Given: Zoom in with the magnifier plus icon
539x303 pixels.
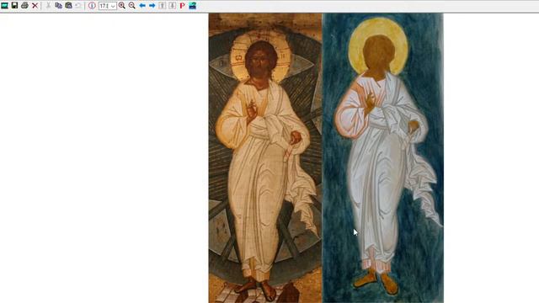Looking at the screenshot, I should [x=121, y=6].
